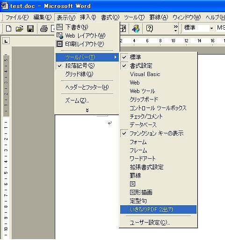Select 下書き(N) view

(x=87, y=27)
